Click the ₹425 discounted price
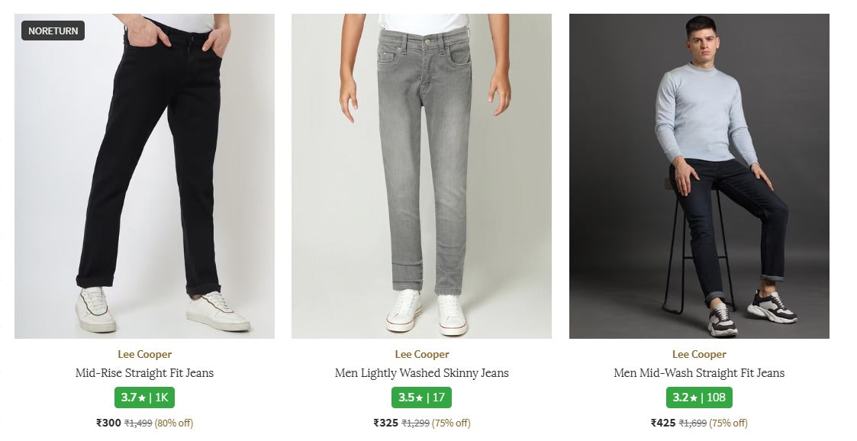Screen dimensions: 857x441 (x=663, y=423)
